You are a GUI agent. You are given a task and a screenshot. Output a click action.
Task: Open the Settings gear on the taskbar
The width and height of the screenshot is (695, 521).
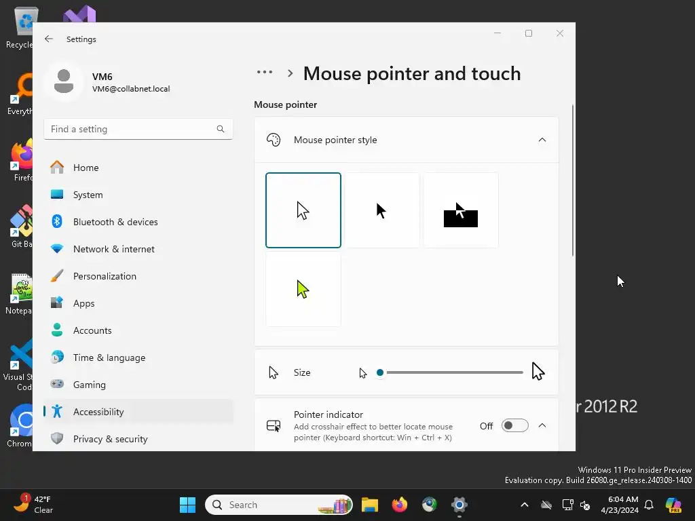pyautogui.click(x=459, y=505)
